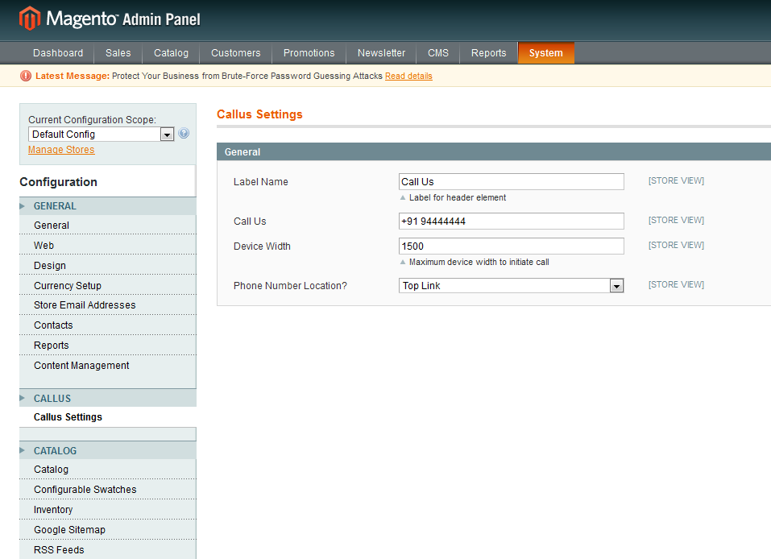Image resolution: width=771 pixels, height=559 pixels.
Task: Select Store Email Addresses in sidebar
Action: (x=85, y=305)
